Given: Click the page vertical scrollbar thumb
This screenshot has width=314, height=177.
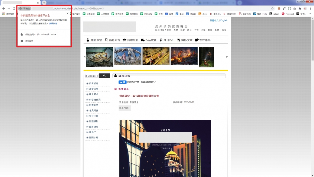Looking at the screenshot, I should coord(312,40).
